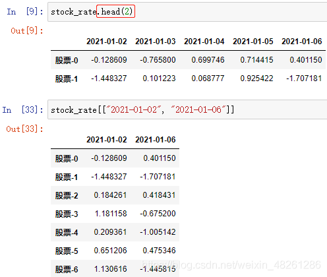Click row label 股票-0 in first table
The width and height of the screenshot is (327, 277).
click(67, 60)
